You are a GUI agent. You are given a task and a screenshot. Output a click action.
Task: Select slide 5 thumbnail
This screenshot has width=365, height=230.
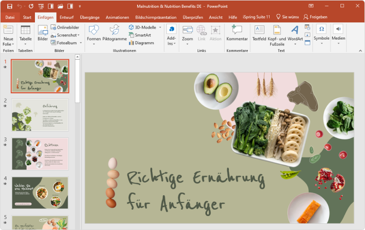pyautogui.click(x=40, y=223)
